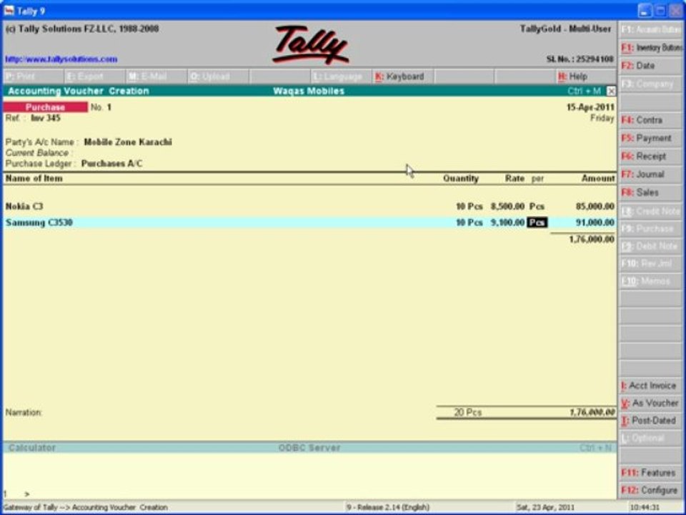Click Purchase Ledger Purchases A/C field
Screen dimensions: 686x515
112,164
